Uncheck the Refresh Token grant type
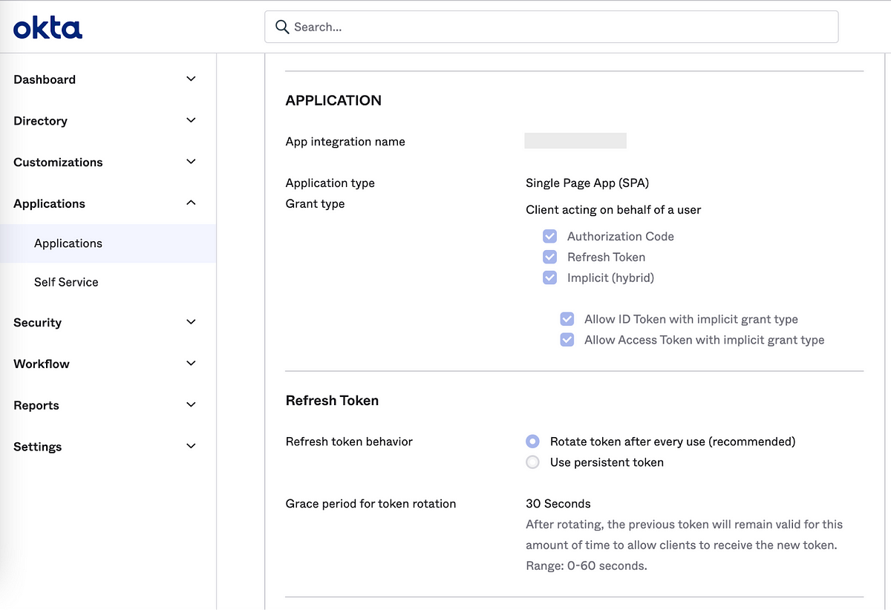The height and width of the screenshot is (610, 891). click(549, 257)
